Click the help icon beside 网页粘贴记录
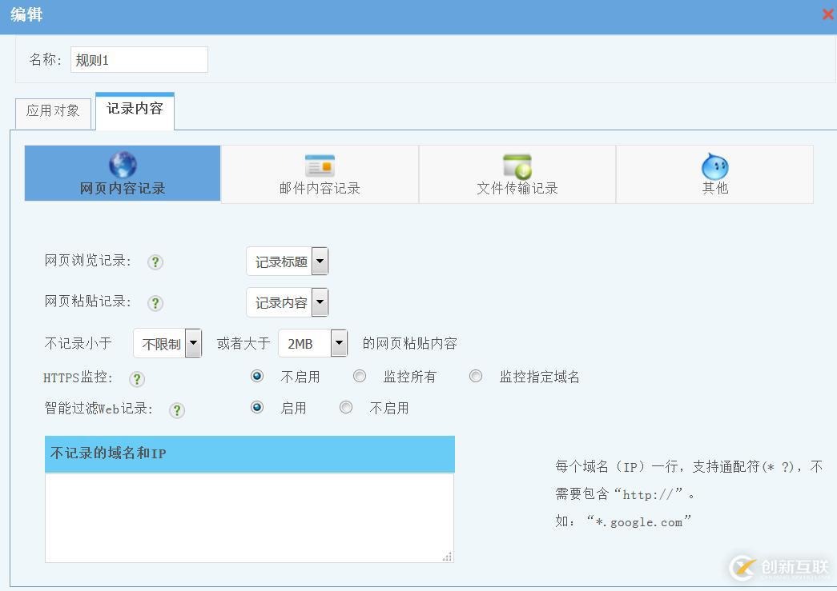837x591 pixels. point(155,303)
